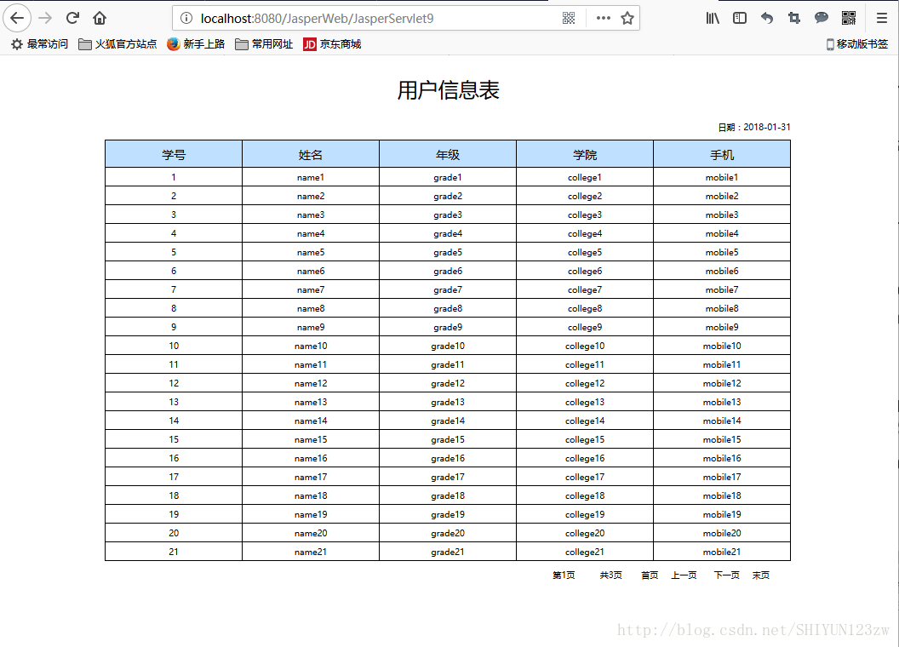Click the 年级 column header
This screenshot has height=647, width=899.
448,154
